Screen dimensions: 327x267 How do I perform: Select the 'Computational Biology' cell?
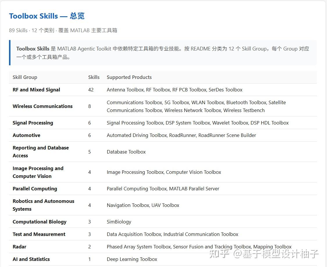pos(40,222)
